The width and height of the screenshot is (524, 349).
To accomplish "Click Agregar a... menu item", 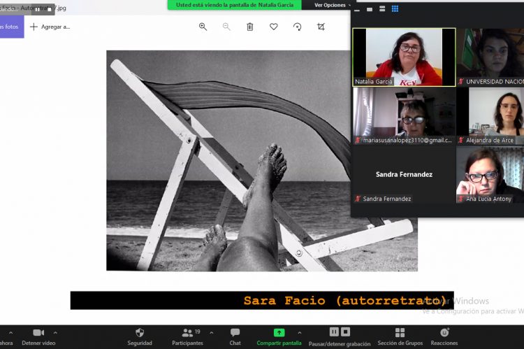I will coord(50,27).
